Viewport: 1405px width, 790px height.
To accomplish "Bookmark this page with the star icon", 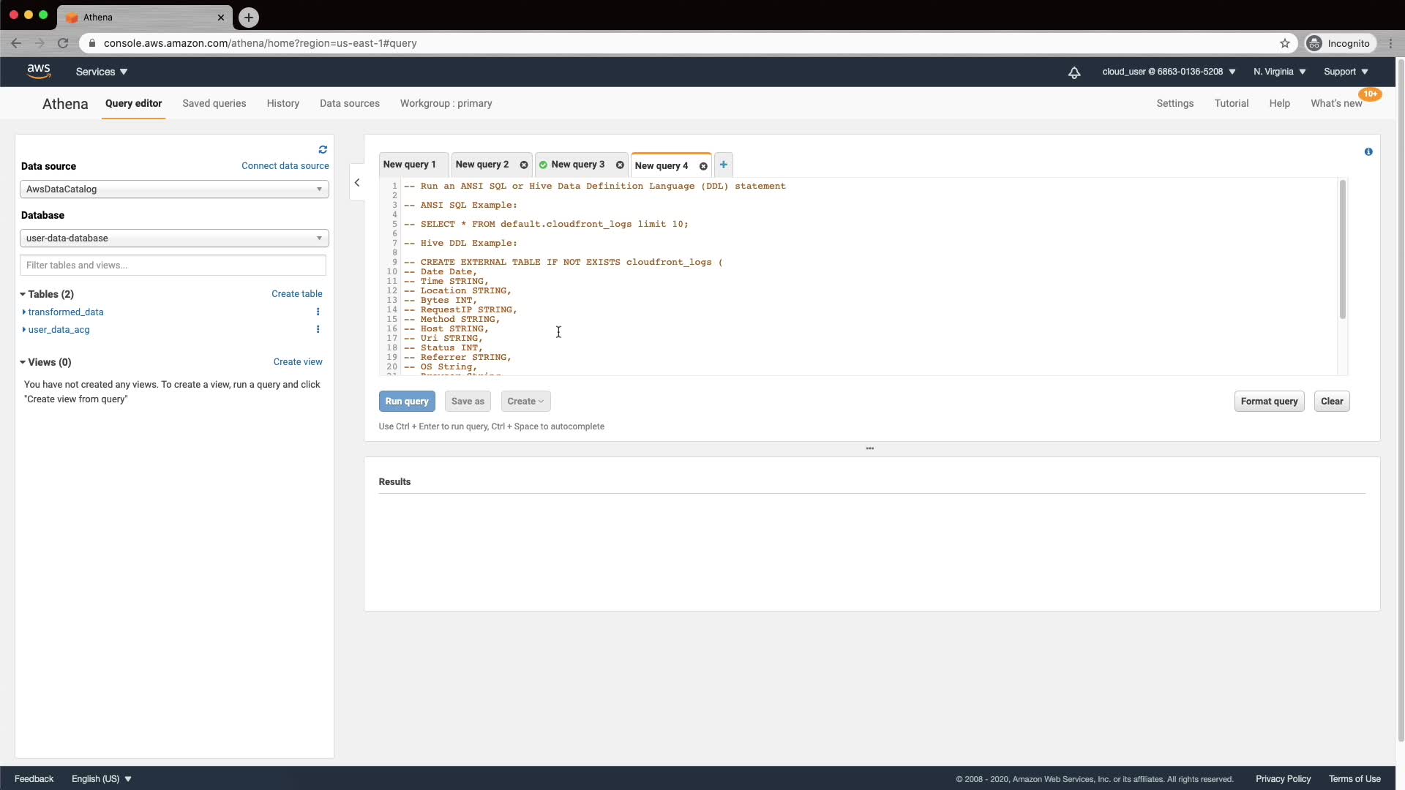I will (x=1285, y=43).
